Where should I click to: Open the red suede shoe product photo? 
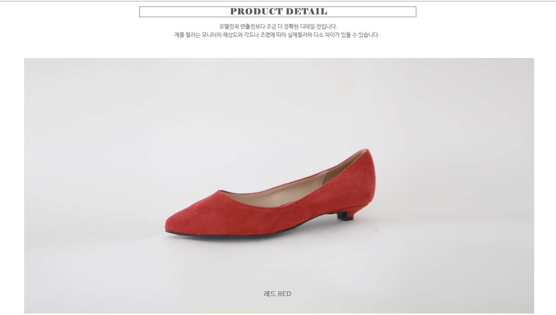(x=279, y=185)
